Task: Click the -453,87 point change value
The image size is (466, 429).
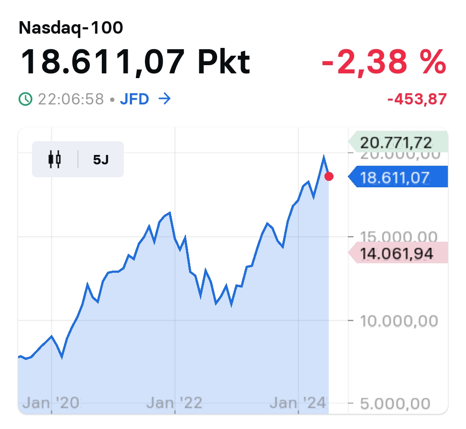Action: pyautogui.click(x=417, y=100)
